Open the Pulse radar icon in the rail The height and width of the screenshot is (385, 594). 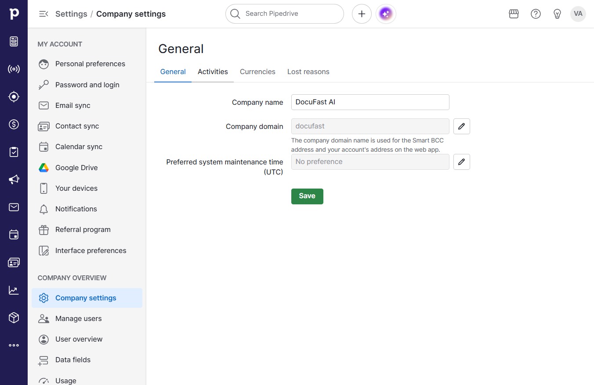(14, 69)
